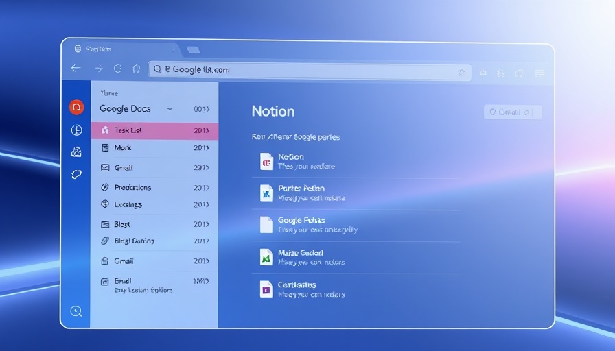Bookmark the page using the star icon
The width and height of the screenshot is (615, 351).
461,71
